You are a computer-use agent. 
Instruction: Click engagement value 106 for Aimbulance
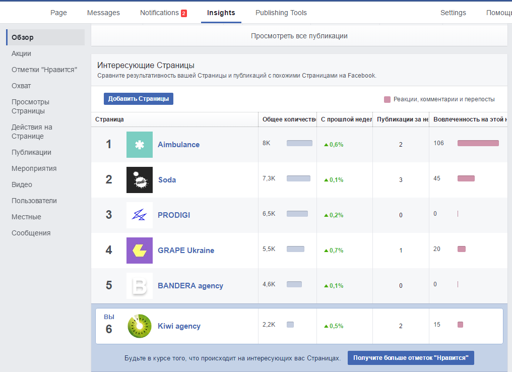(x=438, y=143)
